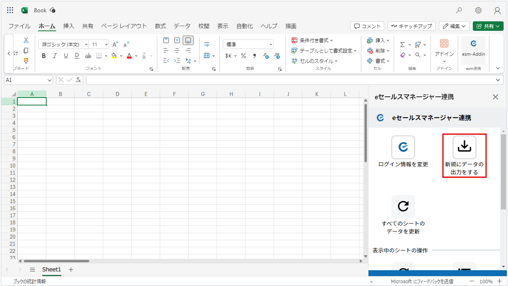Click the コメント button
Screen dimensions: 508x286
point(367,26)
